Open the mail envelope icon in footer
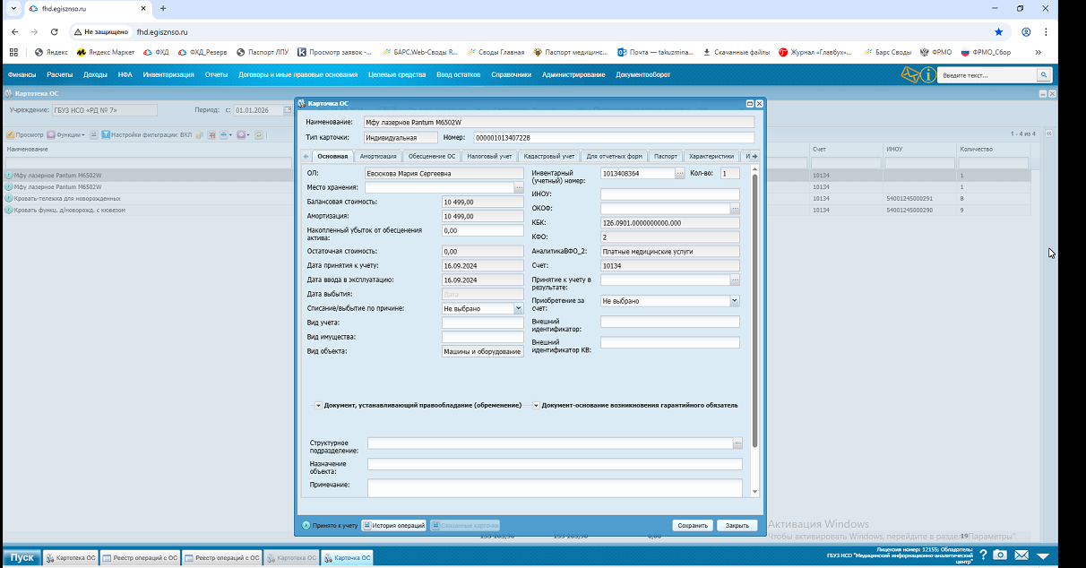This screenshot has height=568, width=1086. [1021, 556]
